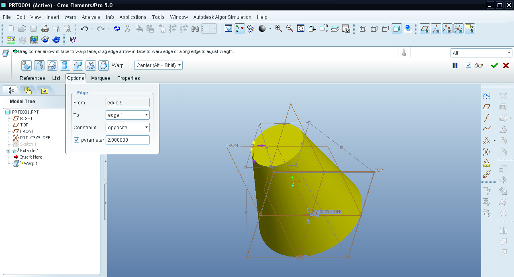Click the Model Tree navigator tab
Screen dimensions: 514x277
(x=11, y=91)
